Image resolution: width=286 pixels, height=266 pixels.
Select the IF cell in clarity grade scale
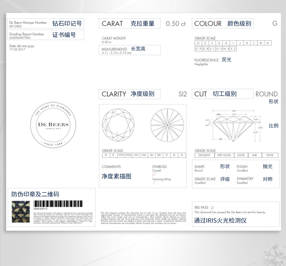[x=113, y=155]
